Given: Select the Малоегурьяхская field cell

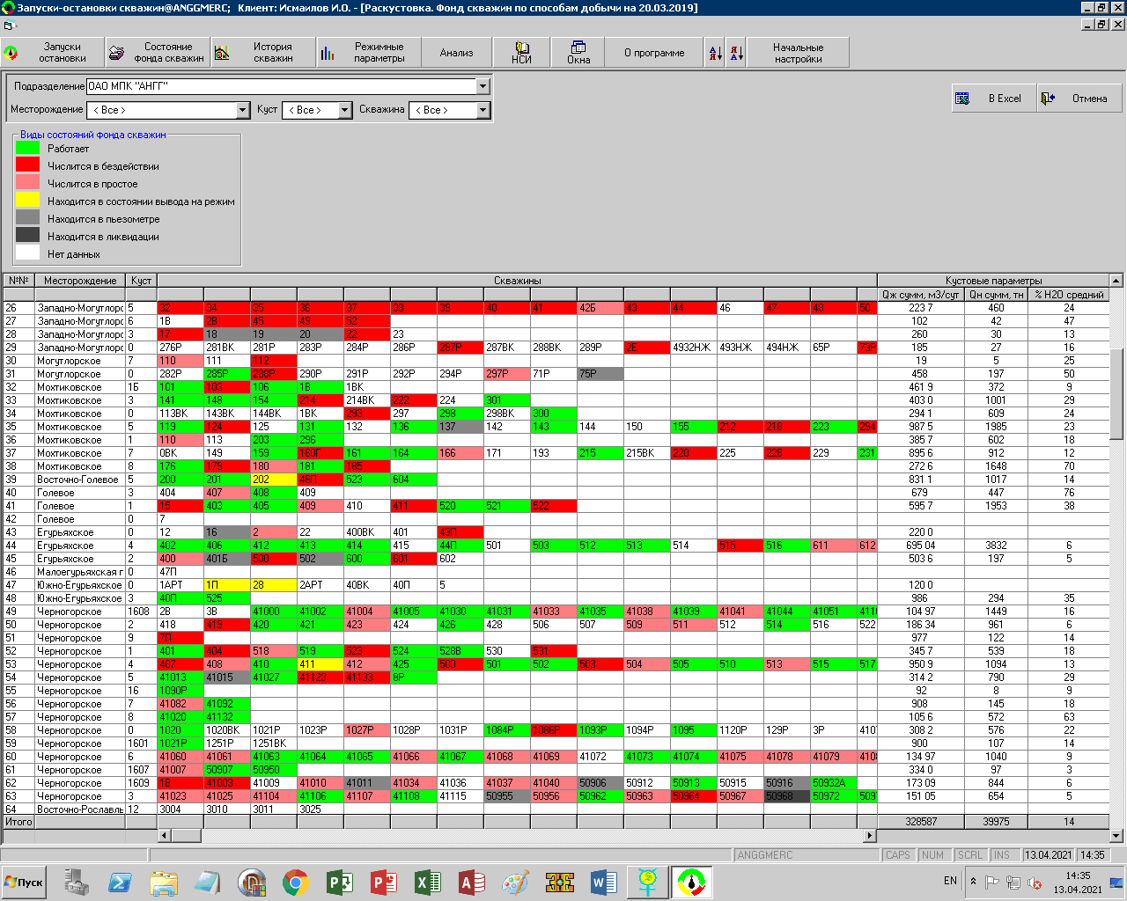Looking at the screenshot, I should [x=79, y=572].
